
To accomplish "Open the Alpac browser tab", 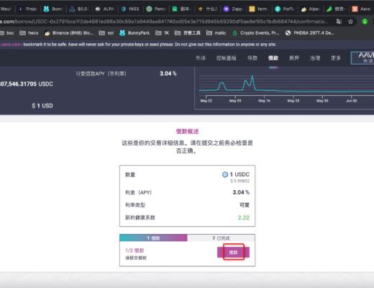I will (310, 9).
